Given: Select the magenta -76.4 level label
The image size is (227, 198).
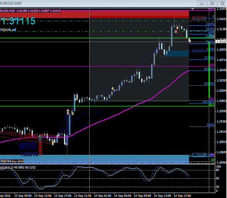Looking at the screenshot, I should [211, 99].
